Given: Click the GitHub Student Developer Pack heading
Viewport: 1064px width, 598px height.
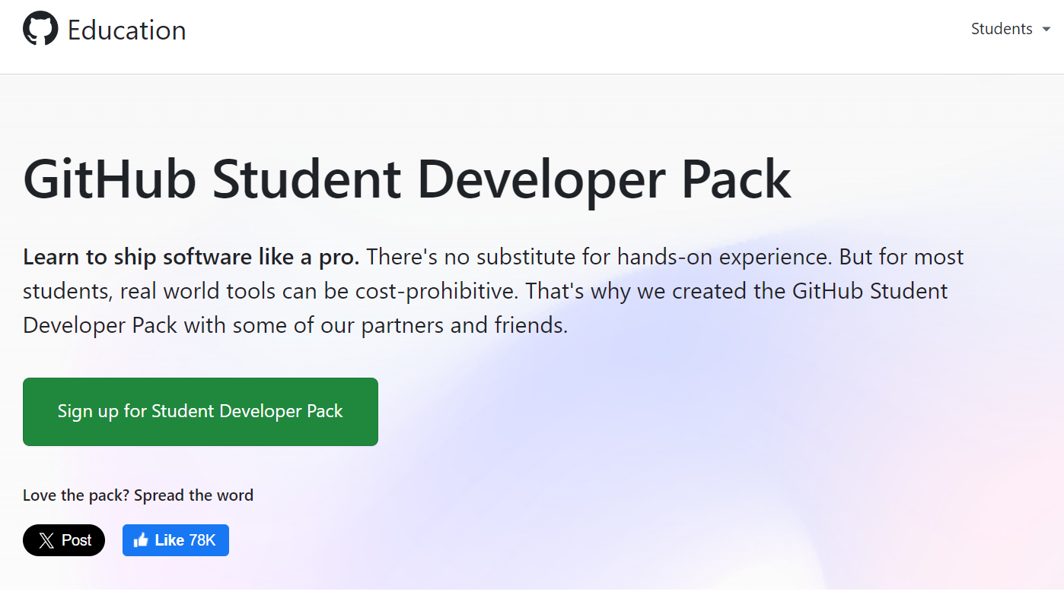Looking at the screenshot, I should pyautogui.click(x=406, y=179).
